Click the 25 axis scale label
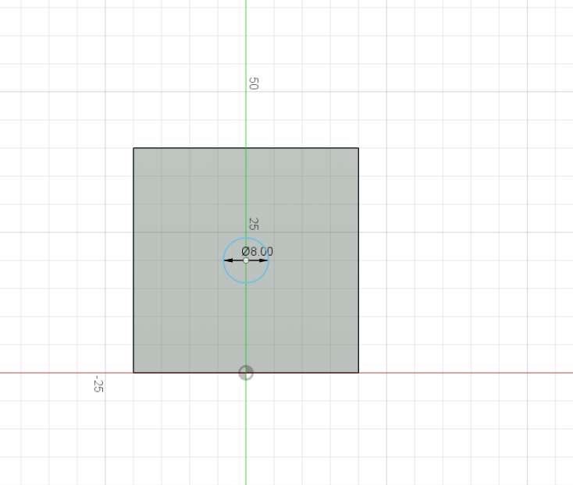This screenshot has height=485, width=573. point(253,224)
